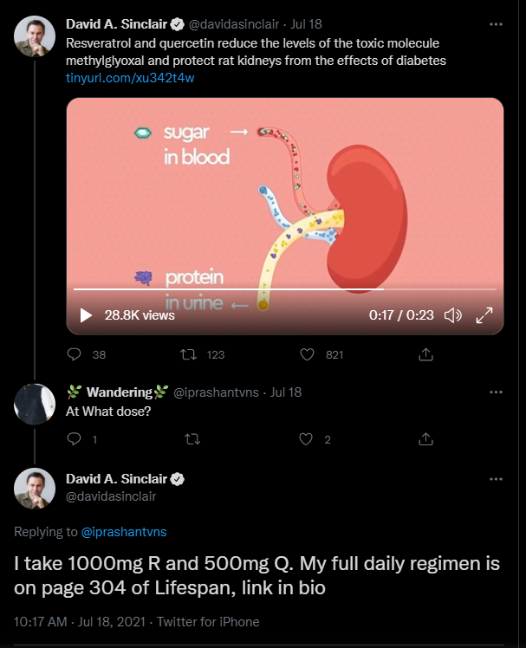The image size is (526, 648).
Task: Open more options on Wandering's reply
Action: pyautogui.click(x=495, y=392)
